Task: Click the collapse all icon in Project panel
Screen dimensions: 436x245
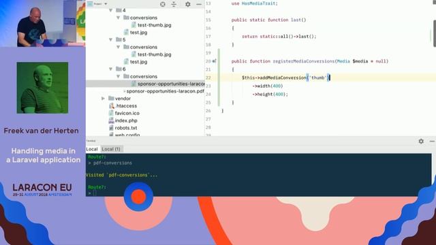Action: click(x=174, y=4)
